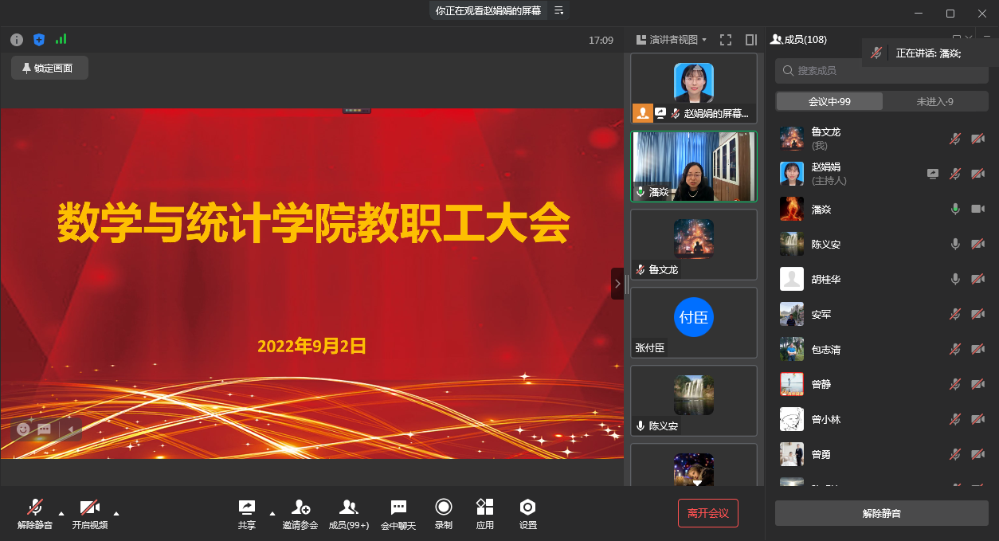Toggle the side panel layout icon
The height and width of the screenshot is (541, 999).
click(x=750, y=40)
